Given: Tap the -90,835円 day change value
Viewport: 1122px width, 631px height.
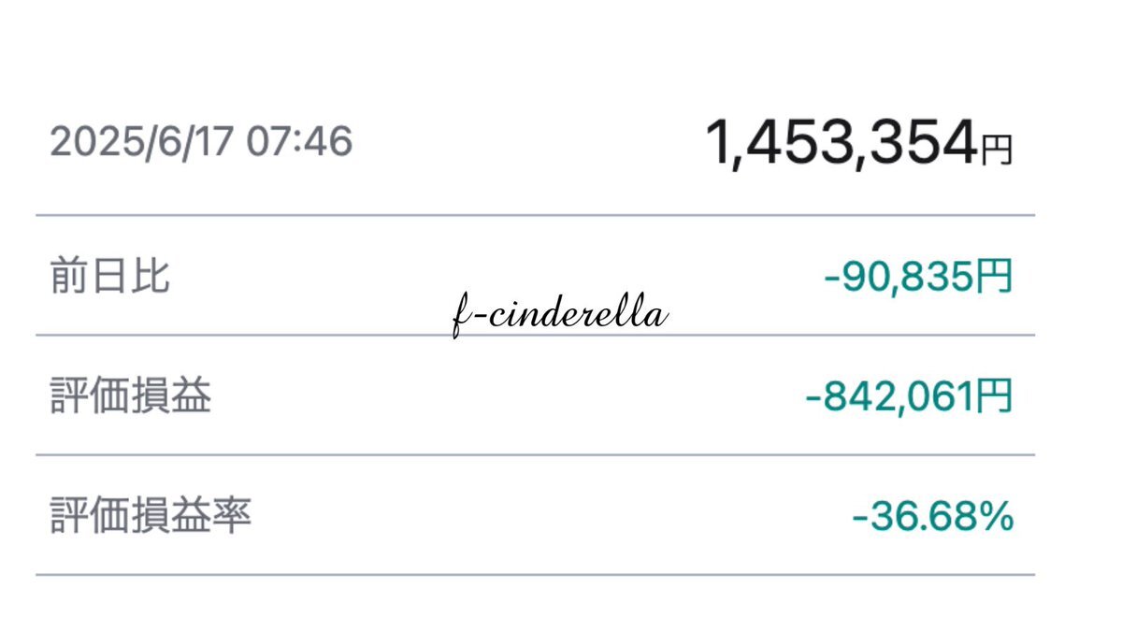Looking at the screenshot, I should point(918,277).
